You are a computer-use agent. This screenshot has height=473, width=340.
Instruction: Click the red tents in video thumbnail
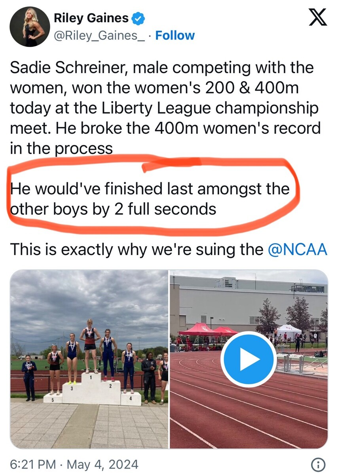click(x=208, y=329)
